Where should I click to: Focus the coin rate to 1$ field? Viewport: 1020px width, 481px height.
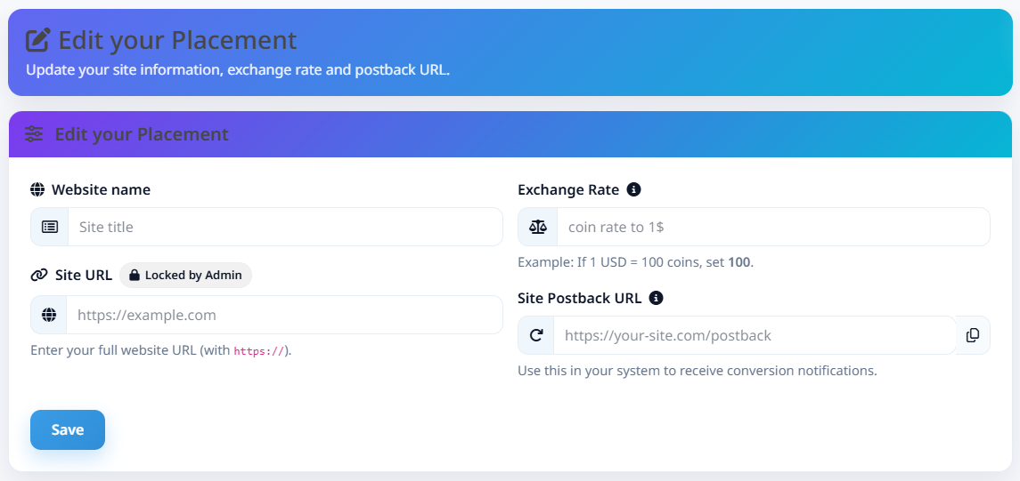[x=772, y=227]
